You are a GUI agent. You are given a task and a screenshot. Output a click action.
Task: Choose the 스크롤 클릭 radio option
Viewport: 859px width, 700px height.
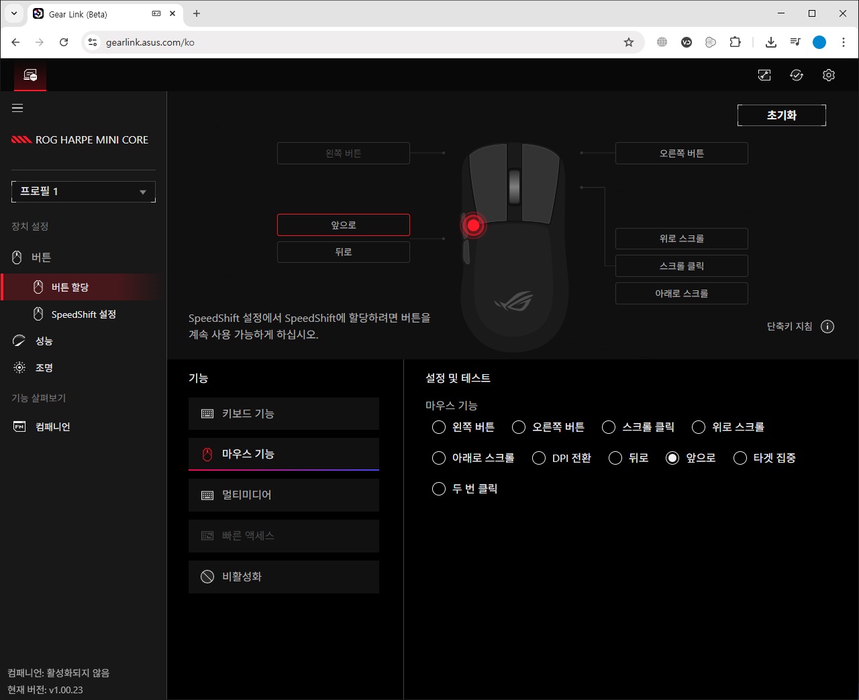pyautogui.click(x=609, y=427)
